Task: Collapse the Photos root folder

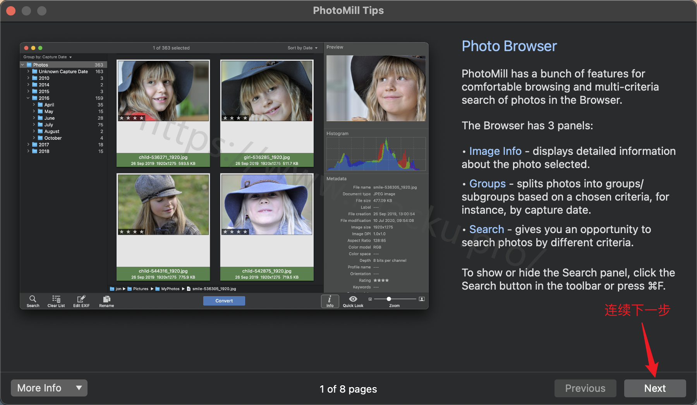Action: [22, 65]
